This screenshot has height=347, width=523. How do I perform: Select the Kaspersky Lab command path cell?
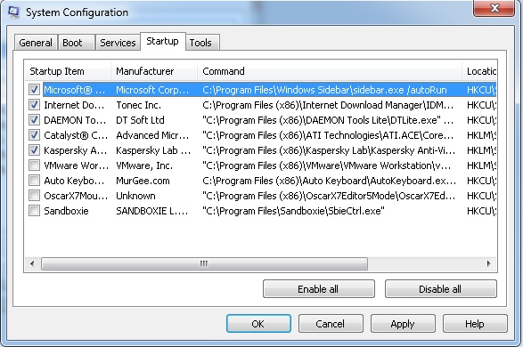point(329,150)
